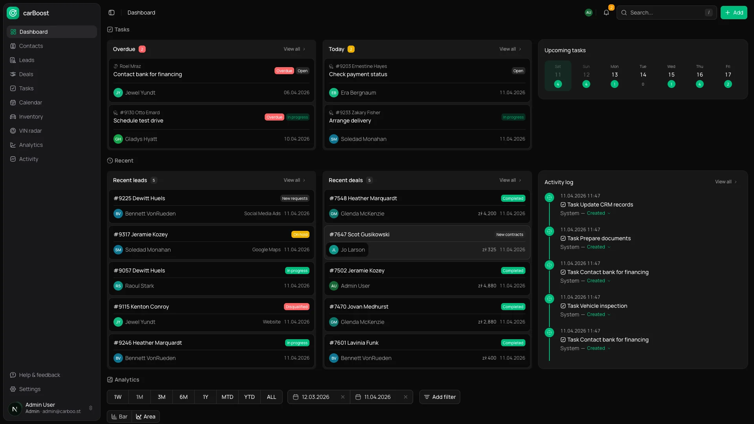Clear the 12.03.2026 start date

(x=342, y=397)
